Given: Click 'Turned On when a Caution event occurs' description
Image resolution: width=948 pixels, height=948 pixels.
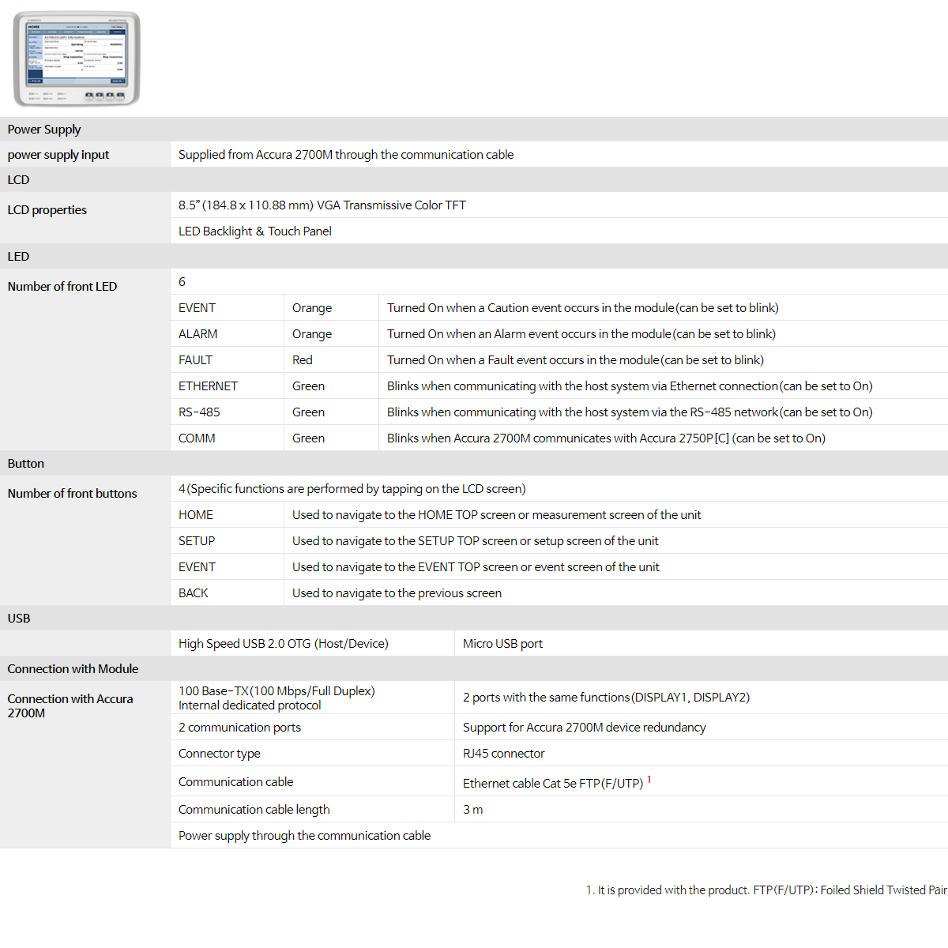Looking at the screenshot, I should pyautogui.click(x=583, y=308).
